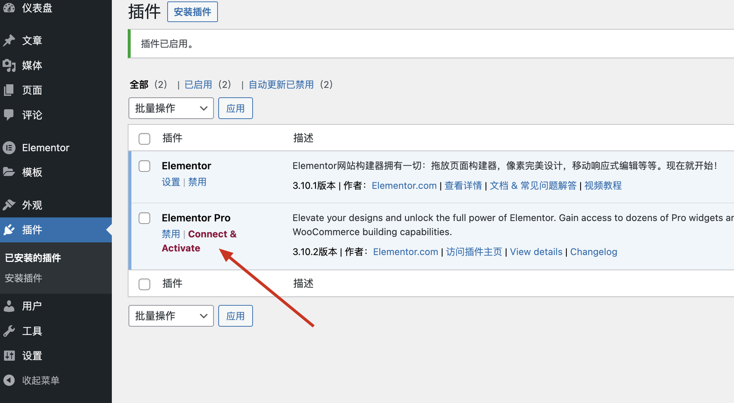734x403 pixels.
Task: Open Elementor.com author link for Elementor
Action: pyautogui.click(x=404, y=185)
